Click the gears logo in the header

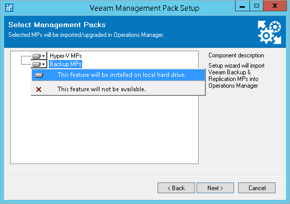[x=269, y=32]
